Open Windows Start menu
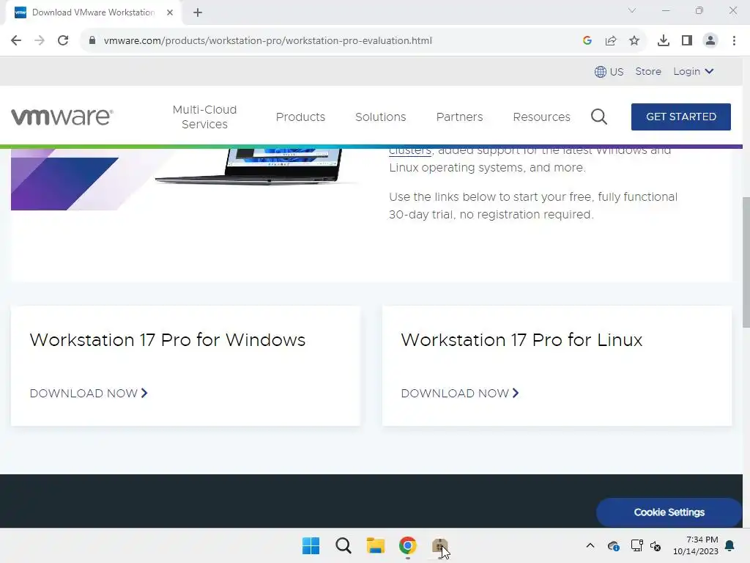Image resolution: width=750 pixels, height=563 pixels. (x=311, y=545)
